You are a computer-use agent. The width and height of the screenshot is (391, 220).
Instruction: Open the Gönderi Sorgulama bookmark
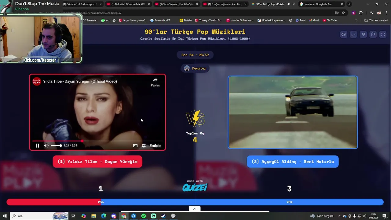271,20
